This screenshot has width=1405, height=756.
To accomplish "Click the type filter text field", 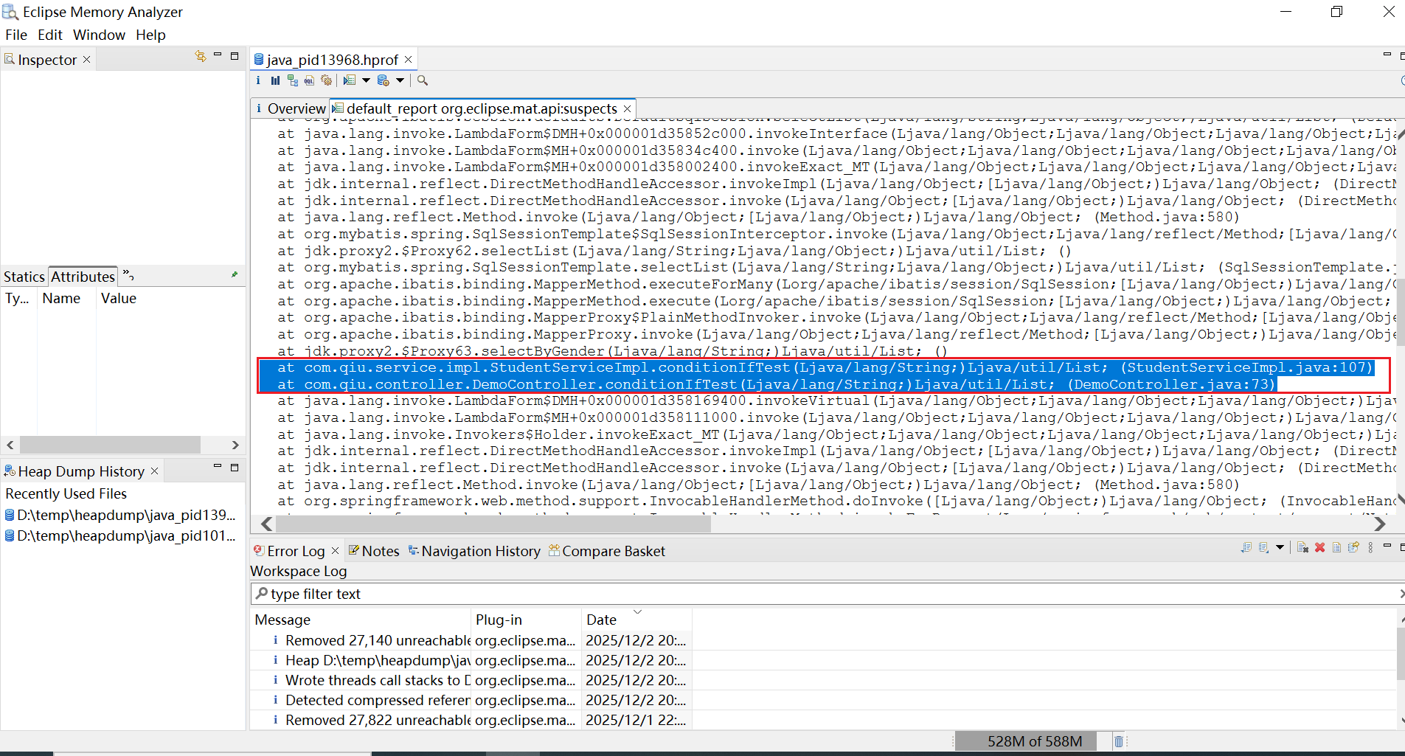I will [x=826, y=594].
